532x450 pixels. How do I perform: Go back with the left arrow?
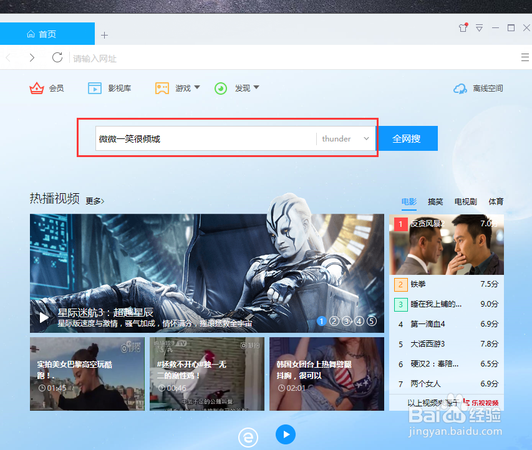point(9,57)
